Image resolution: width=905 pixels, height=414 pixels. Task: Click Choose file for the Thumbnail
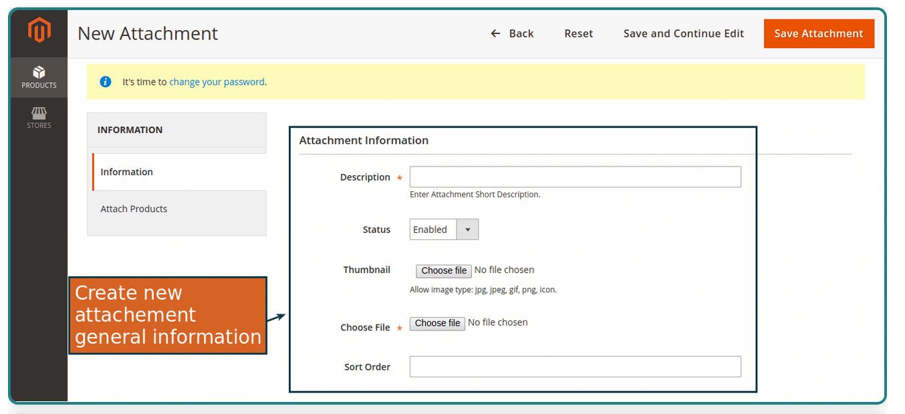click(x=443, y=270)
